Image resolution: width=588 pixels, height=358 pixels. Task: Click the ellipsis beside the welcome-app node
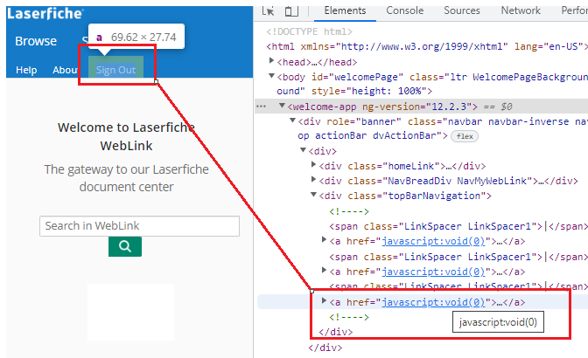[261, 107]
